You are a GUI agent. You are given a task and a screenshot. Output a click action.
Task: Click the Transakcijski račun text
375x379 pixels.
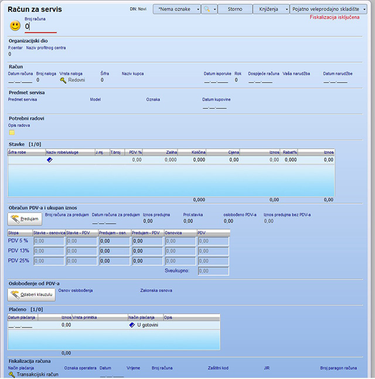[x=37, y=374]
